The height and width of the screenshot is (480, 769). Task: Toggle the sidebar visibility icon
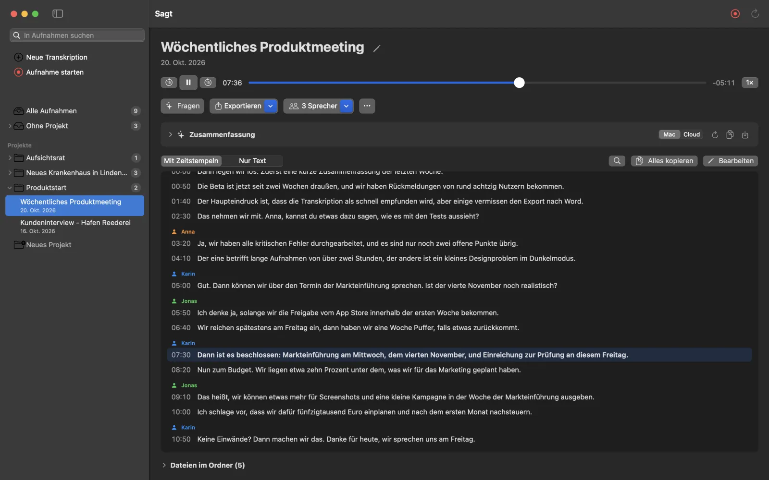pos(58,13)
